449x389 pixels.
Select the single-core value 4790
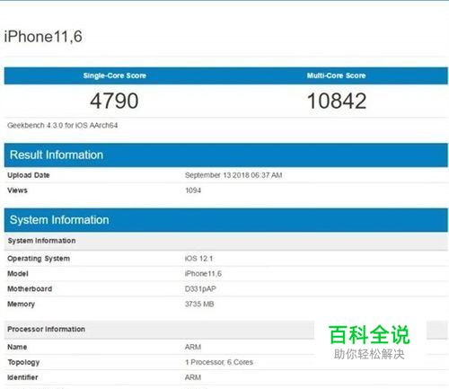[x=114, y=101]
